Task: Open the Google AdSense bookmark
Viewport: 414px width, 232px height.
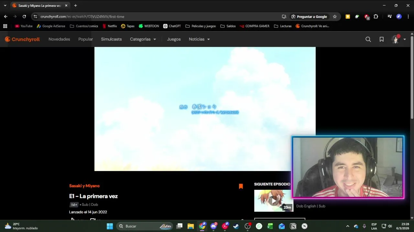Action: (51, 26)
